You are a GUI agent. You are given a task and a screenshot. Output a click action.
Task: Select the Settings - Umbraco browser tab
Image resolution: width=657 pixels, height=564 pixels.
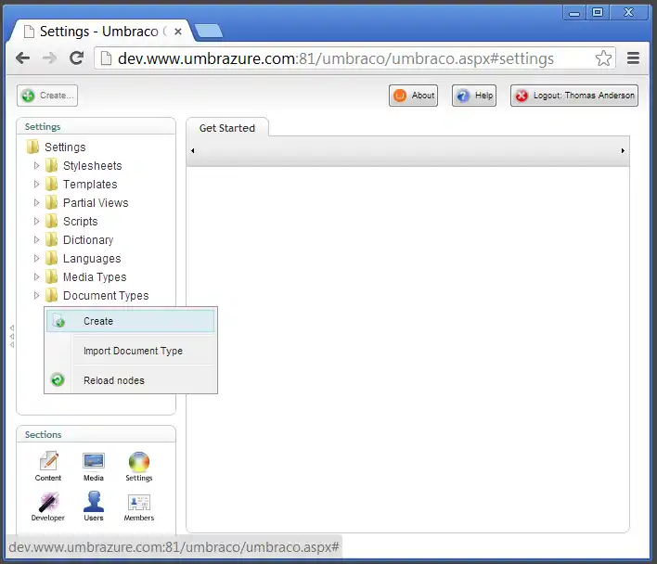(100, 32)
